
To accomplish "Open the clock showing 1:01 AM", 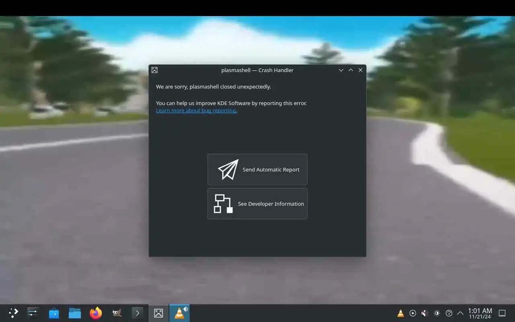I will [480, 313].
